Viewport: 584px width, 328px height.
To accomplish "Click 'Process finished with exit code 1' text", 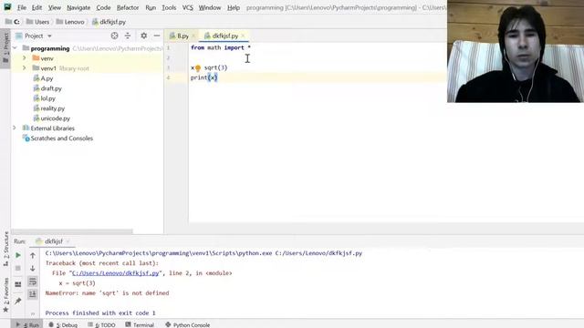I will (100, 313).
